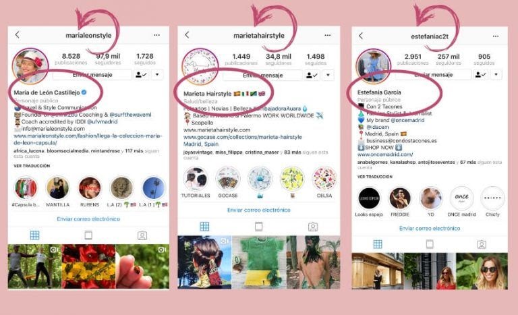Viewport: 518px width, 315px height.
Task: Expand suggestions dropdown on marietahairstyle profile
Action: (x=328, y=76)
